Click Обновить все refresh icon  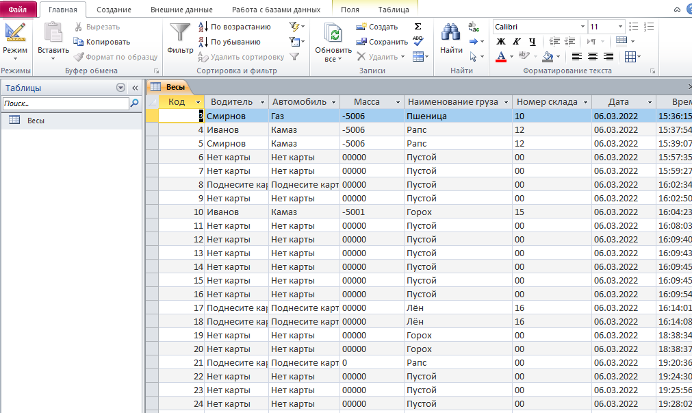point(333,33)
